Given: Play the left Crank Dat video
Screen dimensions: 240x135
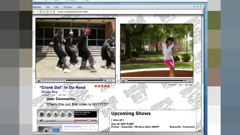Looking at the screenshot, I should coord(39,80).
